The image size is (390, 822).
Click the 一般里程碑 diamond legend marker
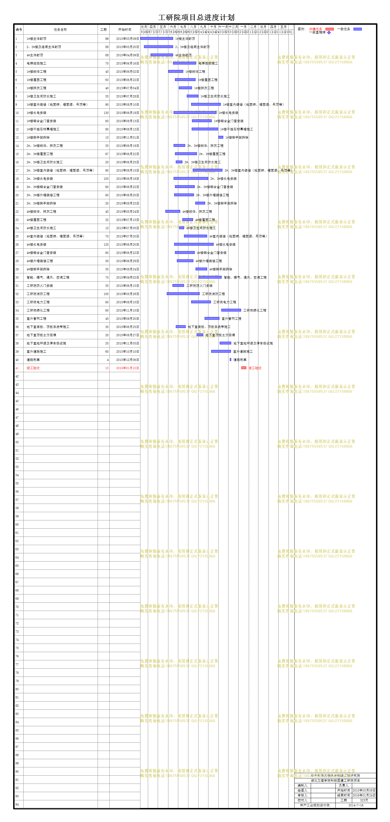[x=329, y=33]
